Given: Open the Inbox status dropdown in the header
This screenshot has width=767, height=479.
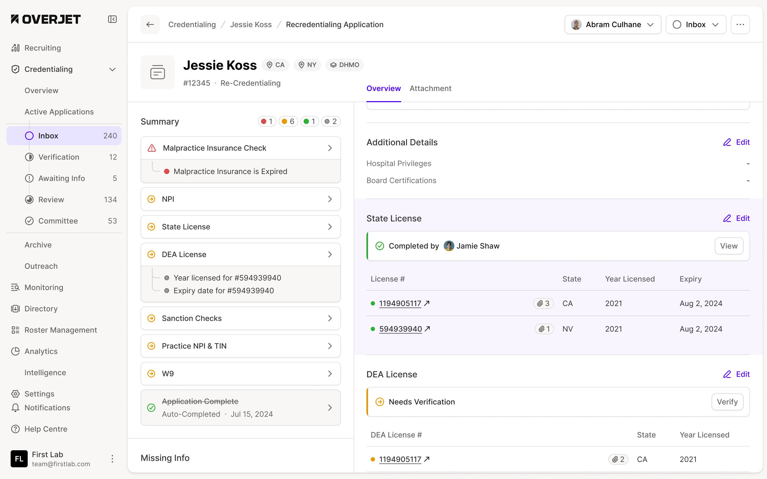Looking at the screenshot, I should coord(696,24).
